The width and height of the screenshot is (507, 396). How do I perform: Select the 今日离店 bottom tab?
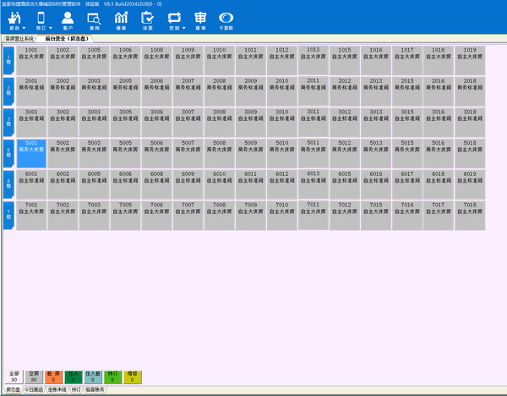click(34, 389)
